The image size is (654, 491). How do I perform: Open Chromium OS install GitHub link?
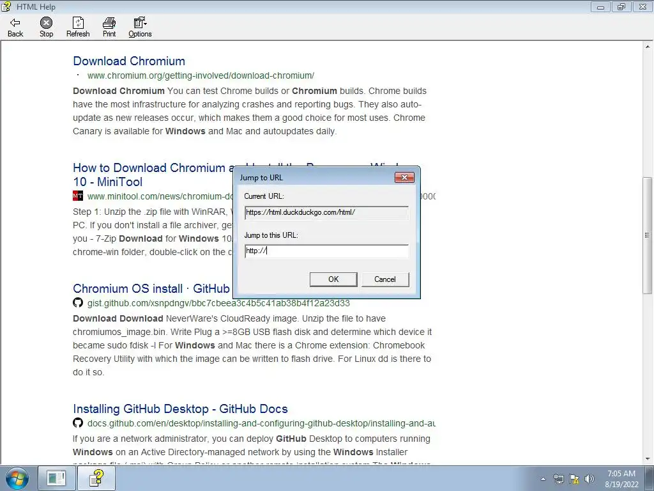point(151,288)
